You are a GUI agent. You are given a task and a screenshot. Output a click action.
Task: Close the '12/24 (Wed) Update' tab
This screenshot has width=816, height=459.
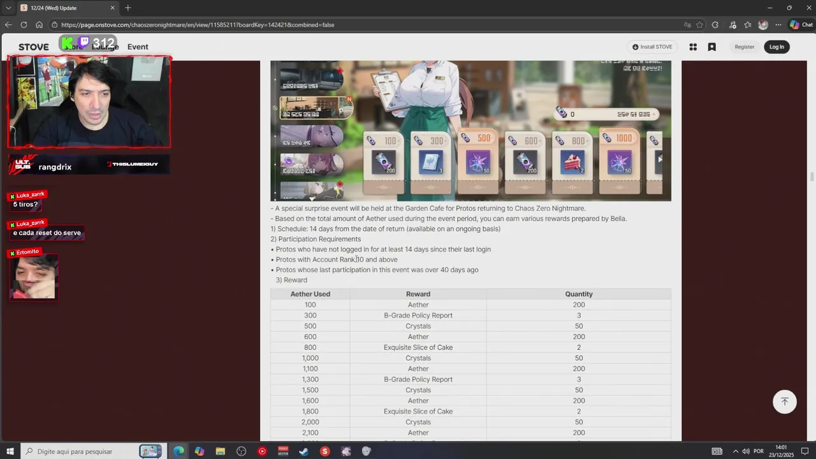tap(113, 8)
